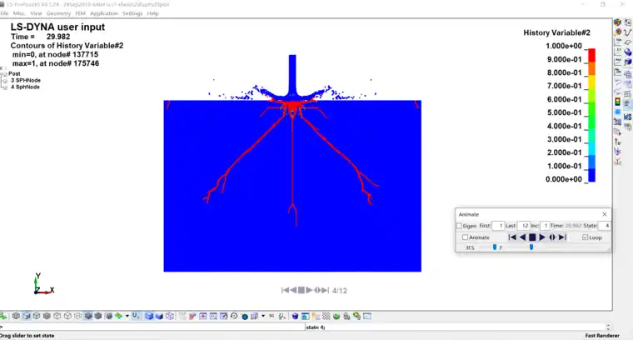Click the green sphere icon in bottom toolbar

click(x=336, y=316)
